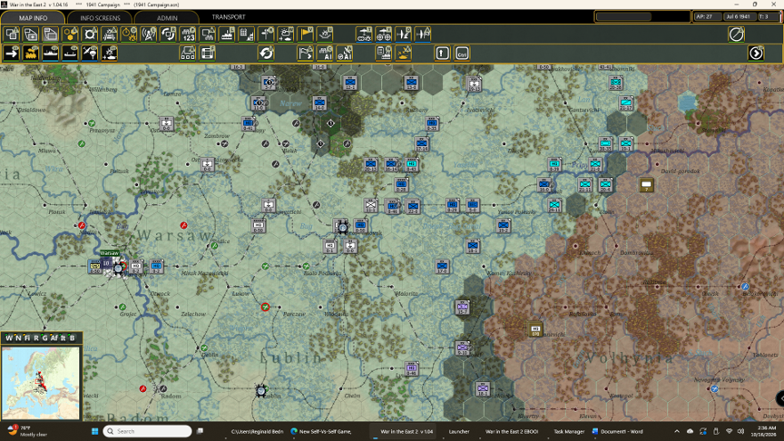Viewport: 784px width, 441px height.
Task: Toggle the Af filter on minimap
Action: pos(54,338)
